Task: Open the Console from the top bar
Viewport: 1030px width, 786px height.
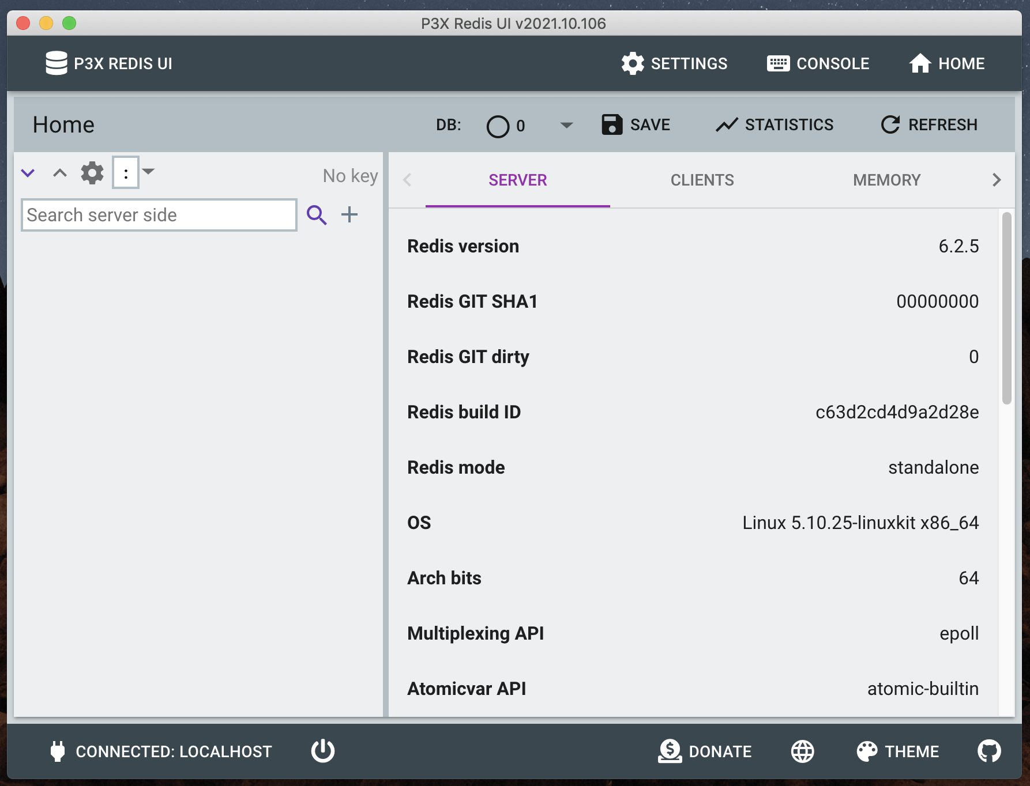Action: tap(818, 63)
